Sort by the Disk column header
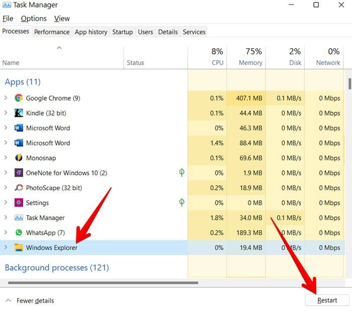 click(285, 57)
